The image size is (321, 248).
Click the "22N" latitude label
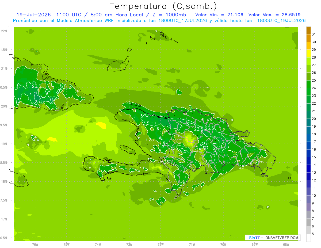click(4, 31)
